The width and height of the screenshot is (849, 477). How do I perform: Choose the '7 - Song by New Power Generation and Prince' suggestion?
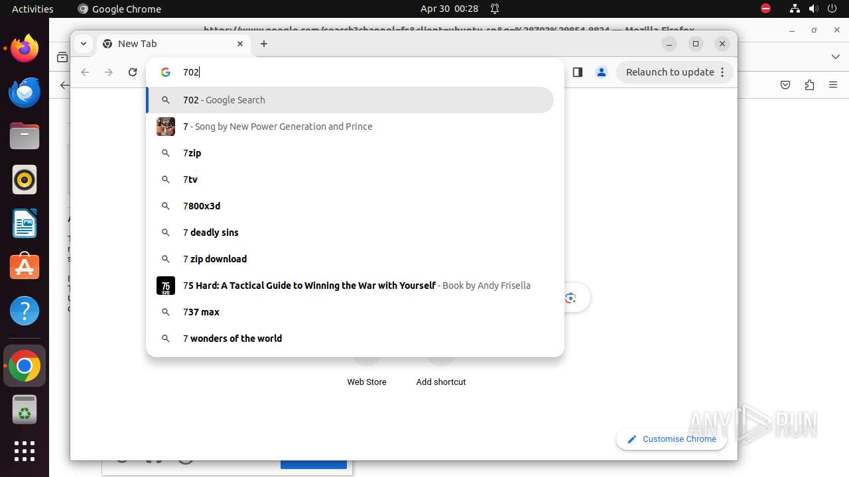tap(350, 127)
